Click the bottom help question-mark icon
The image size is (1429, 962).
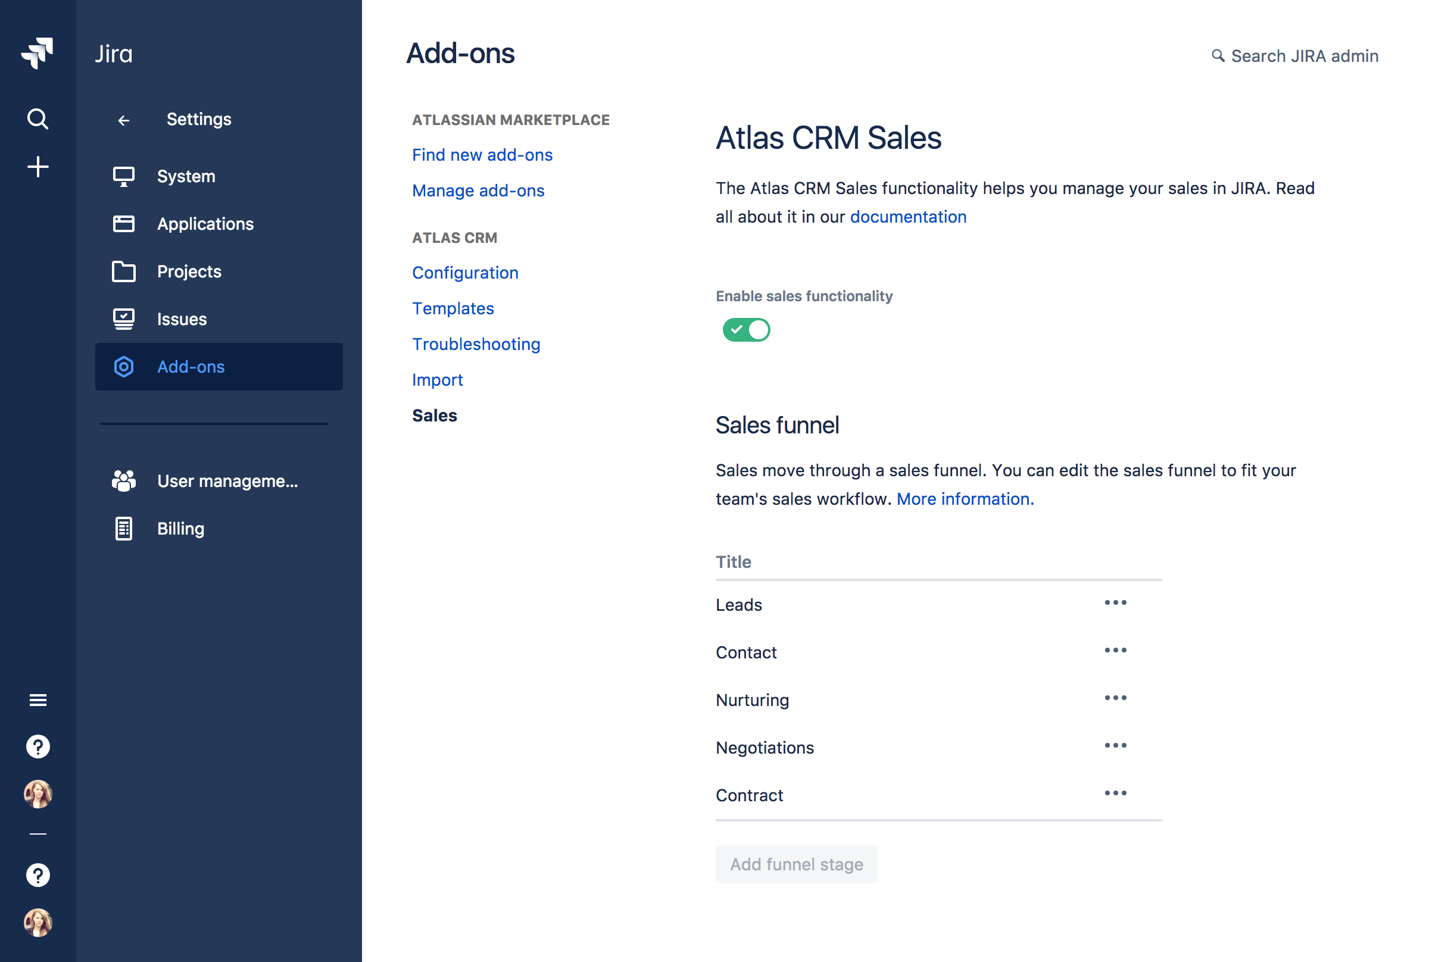coord(38,876)
